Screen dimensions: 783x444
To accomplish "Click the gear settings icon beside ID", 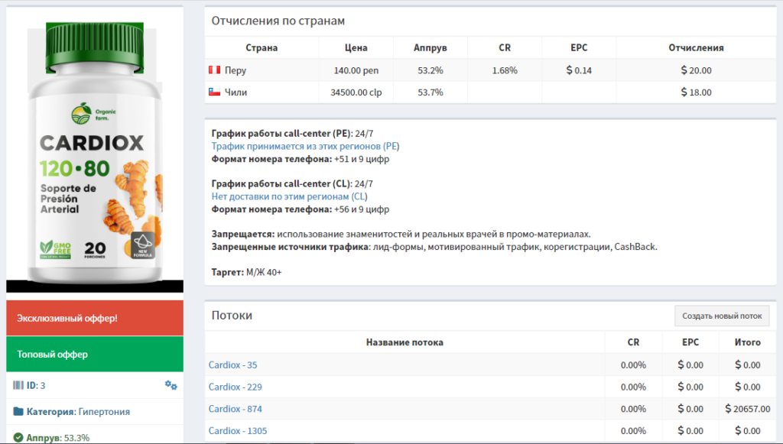I will point(171,385).
